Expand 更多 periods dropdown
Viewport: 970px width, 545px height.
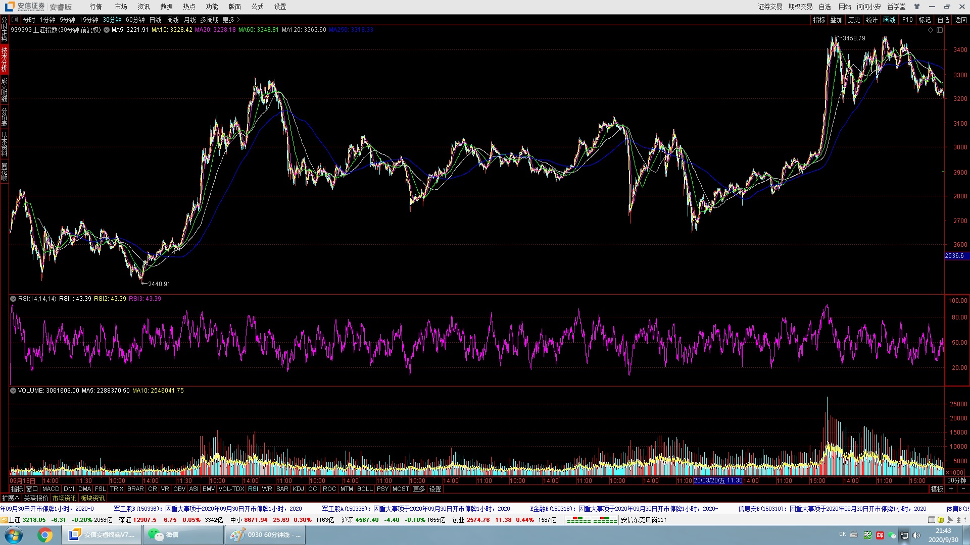pyautogui.click(x=231, y=20)
